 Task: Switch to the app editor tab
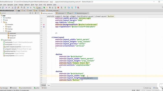click(70, 13)
